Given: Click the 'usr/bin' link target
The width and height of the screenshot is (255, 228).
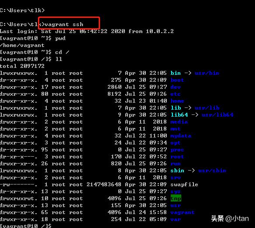Looking at the screenshot, I should coord(207,73).
